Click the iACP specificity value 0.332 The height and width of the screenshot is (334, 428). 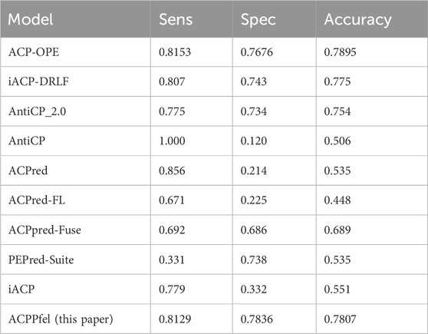(254, 289)
